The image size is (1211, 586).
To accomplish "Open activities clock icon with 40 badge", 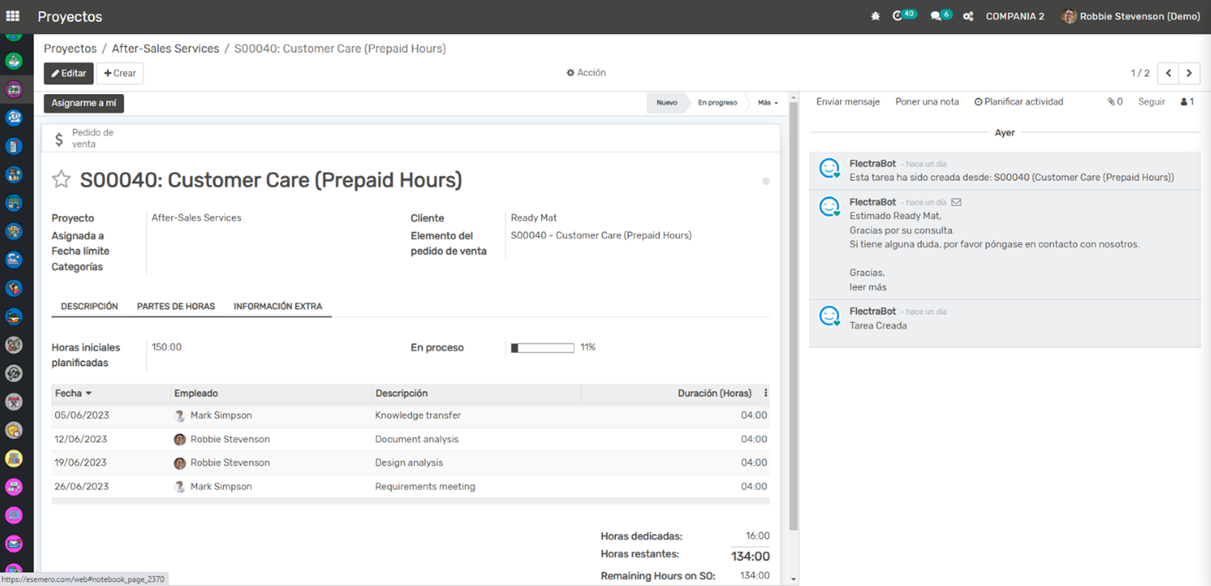I will (899, 16).
